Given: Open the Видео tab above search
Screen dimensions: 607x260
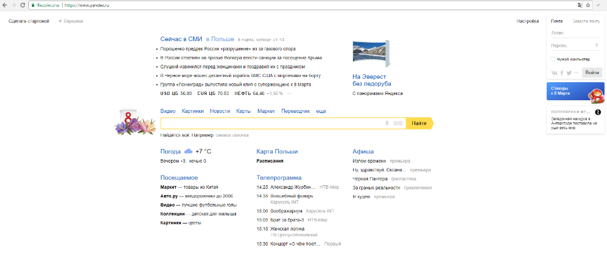Looking at the screenshot, I should (168, 111).
